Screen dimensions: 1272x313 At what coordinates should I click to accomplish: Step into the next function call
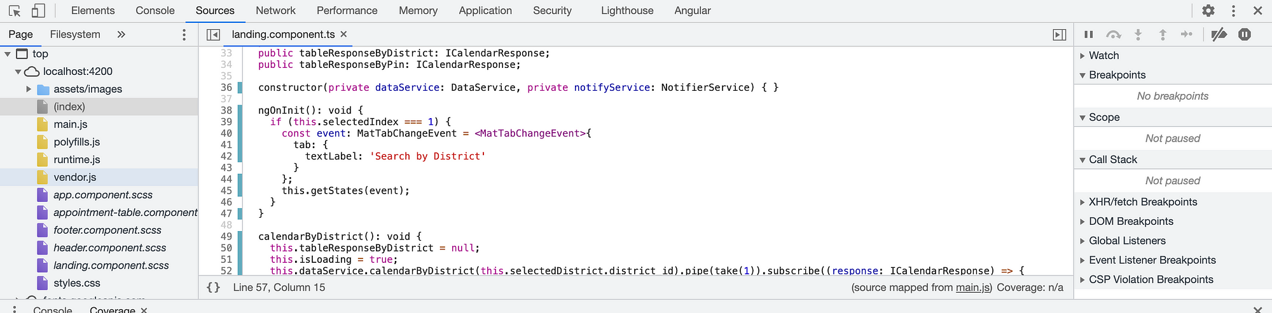pyautogui.click(x=1138, y=34)
